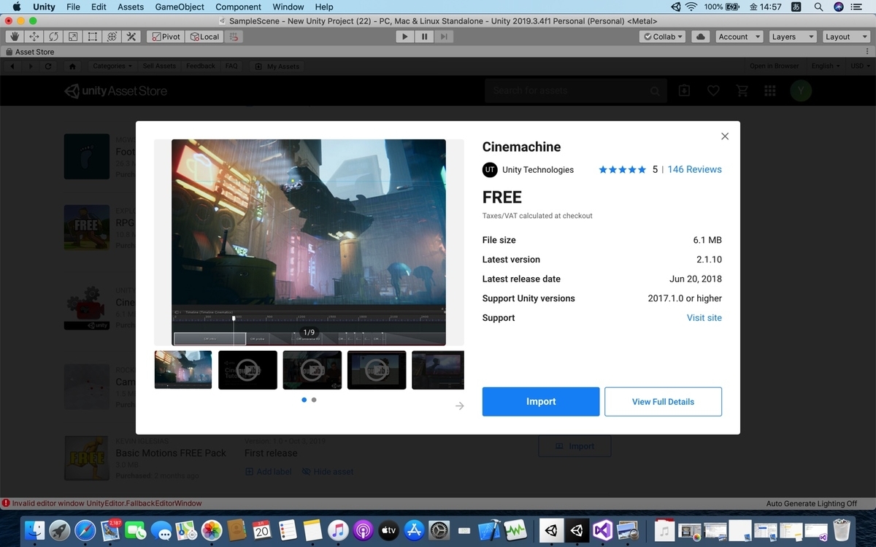The width and height of the screenshot is (876, 547).
Task: Open the 146 Reviews link
Action: (x=694, y=169)
